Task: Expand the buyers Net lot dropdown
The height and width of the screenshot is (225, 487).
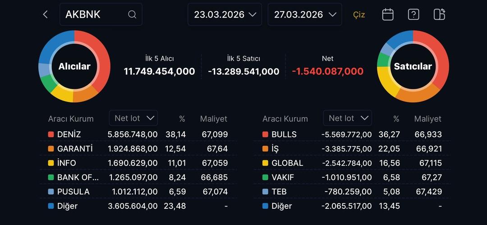Action: (133, 118)
